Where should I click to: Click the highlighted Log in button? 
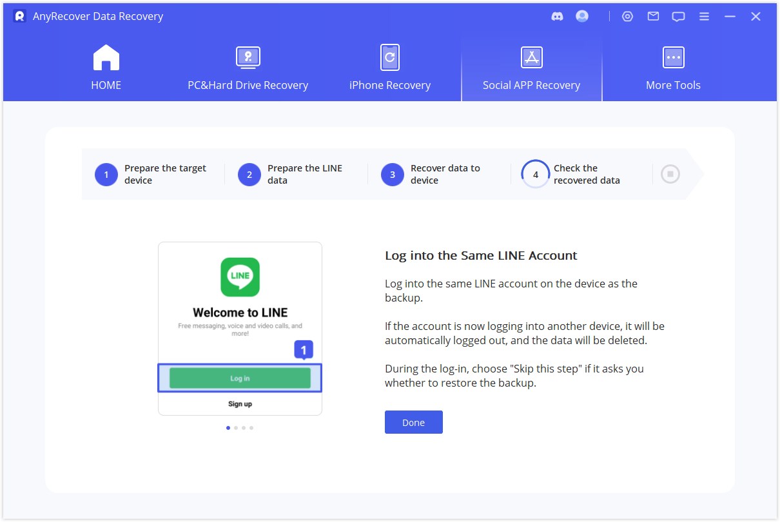tap(240, 378)
